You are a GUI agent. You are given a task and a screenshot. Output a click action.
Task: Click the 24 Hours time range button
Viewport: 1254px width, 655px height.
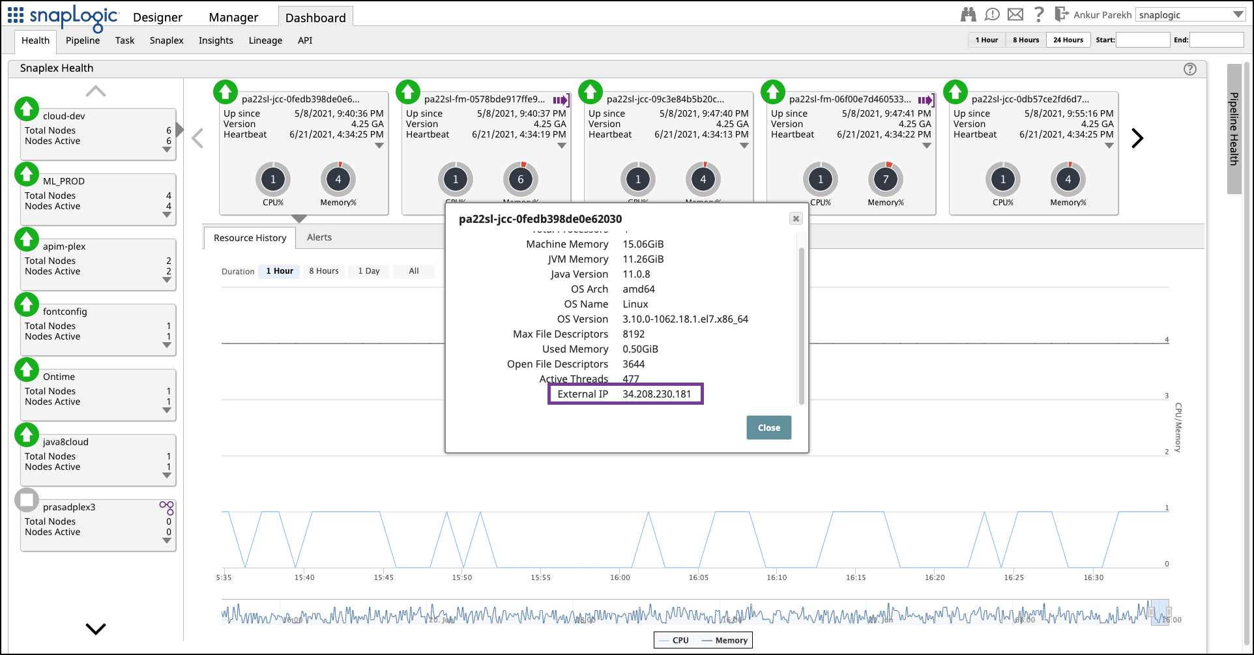pyautogui.click(x=1068, y=39)
